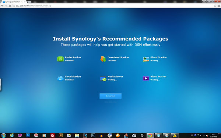
Task: Click the Video Station play icon
Action: [146, 78]
